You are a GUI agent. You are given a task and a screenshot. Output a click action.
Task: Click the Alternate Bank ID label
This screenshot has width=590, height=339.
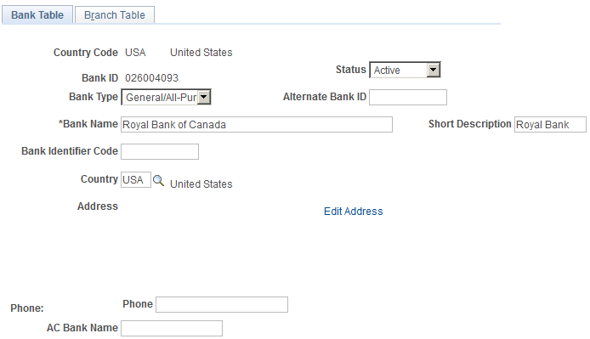coord(325,97)
